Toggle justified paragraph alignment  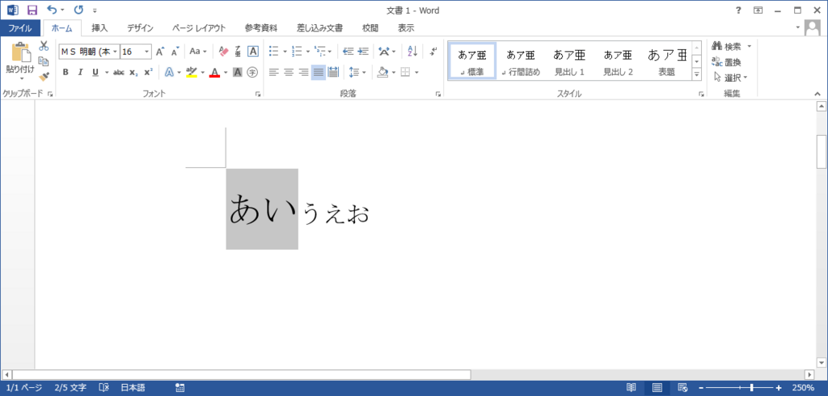click(x=319, y=73)
